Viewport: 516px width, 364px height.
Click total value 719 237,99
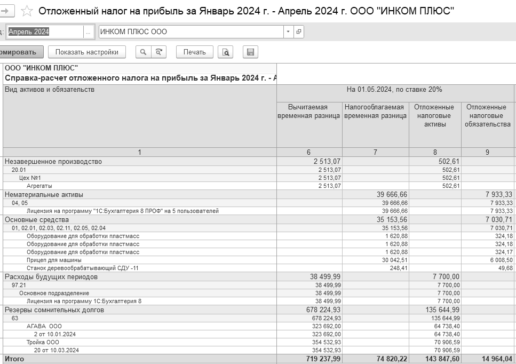(323, 359)
